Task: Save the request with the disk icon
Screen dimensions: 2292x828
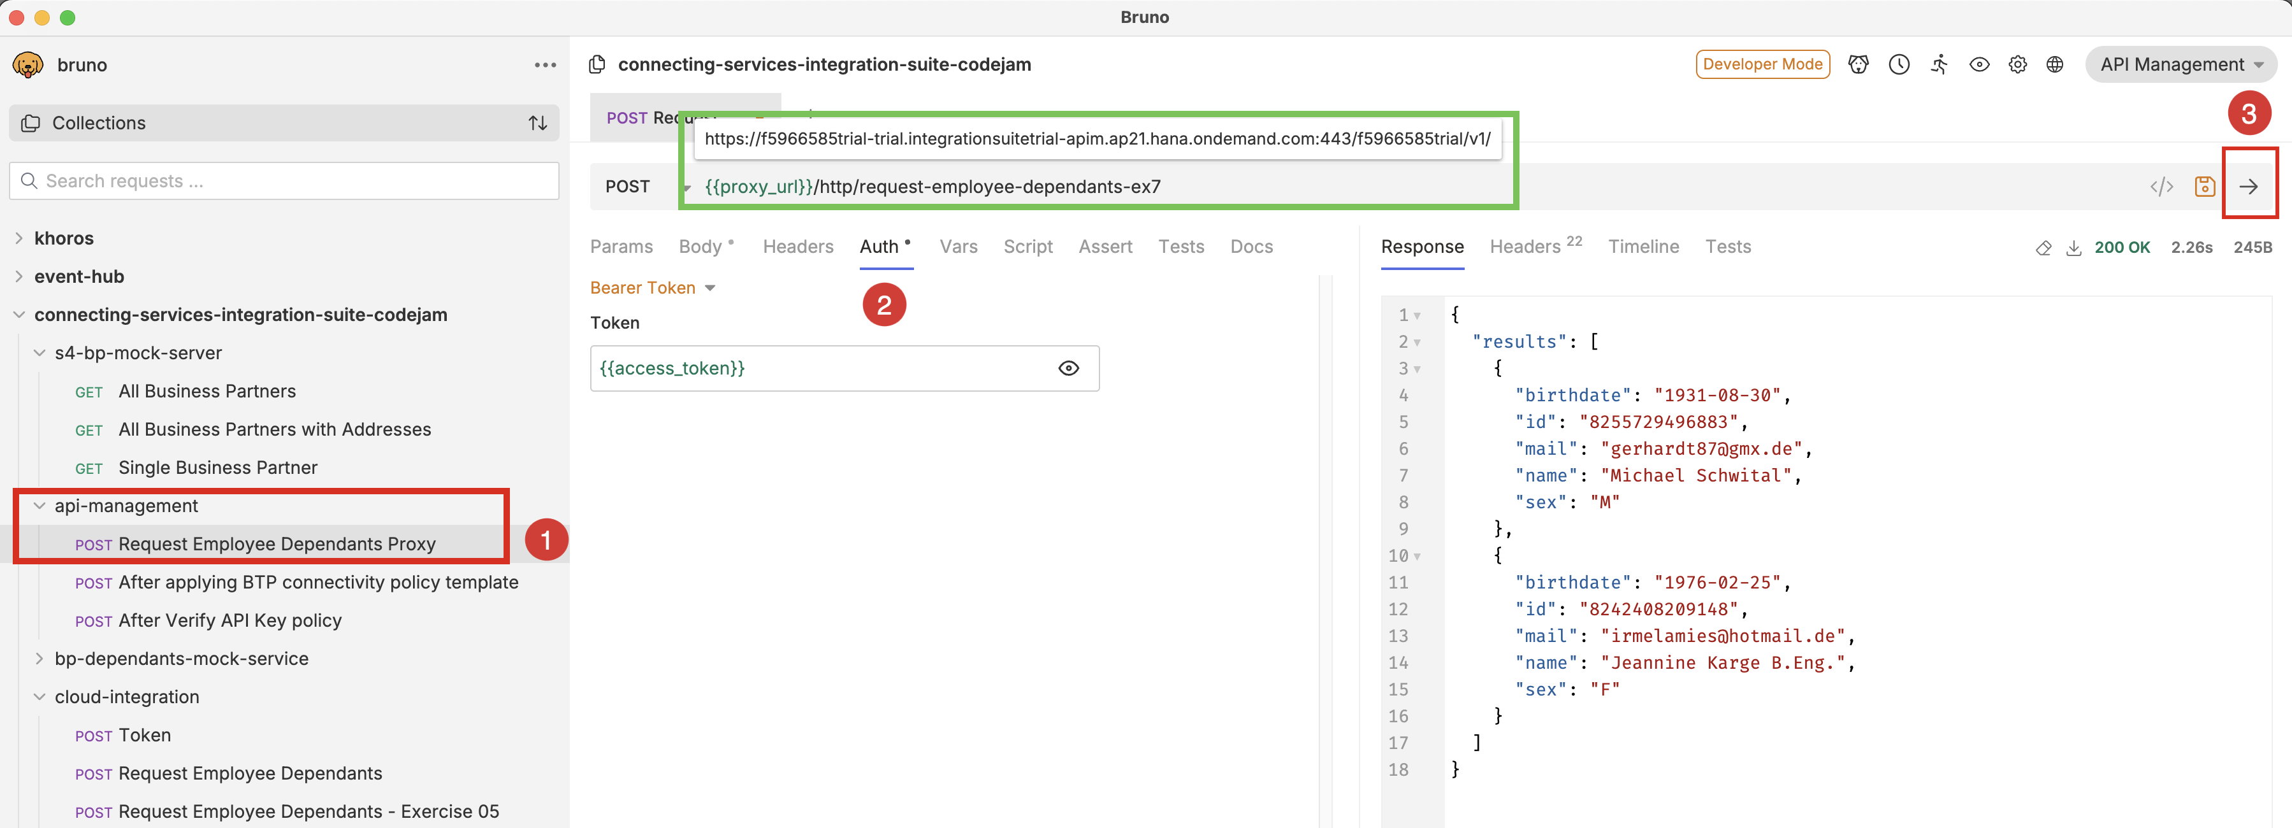Action: click(x=2204, y=186)
